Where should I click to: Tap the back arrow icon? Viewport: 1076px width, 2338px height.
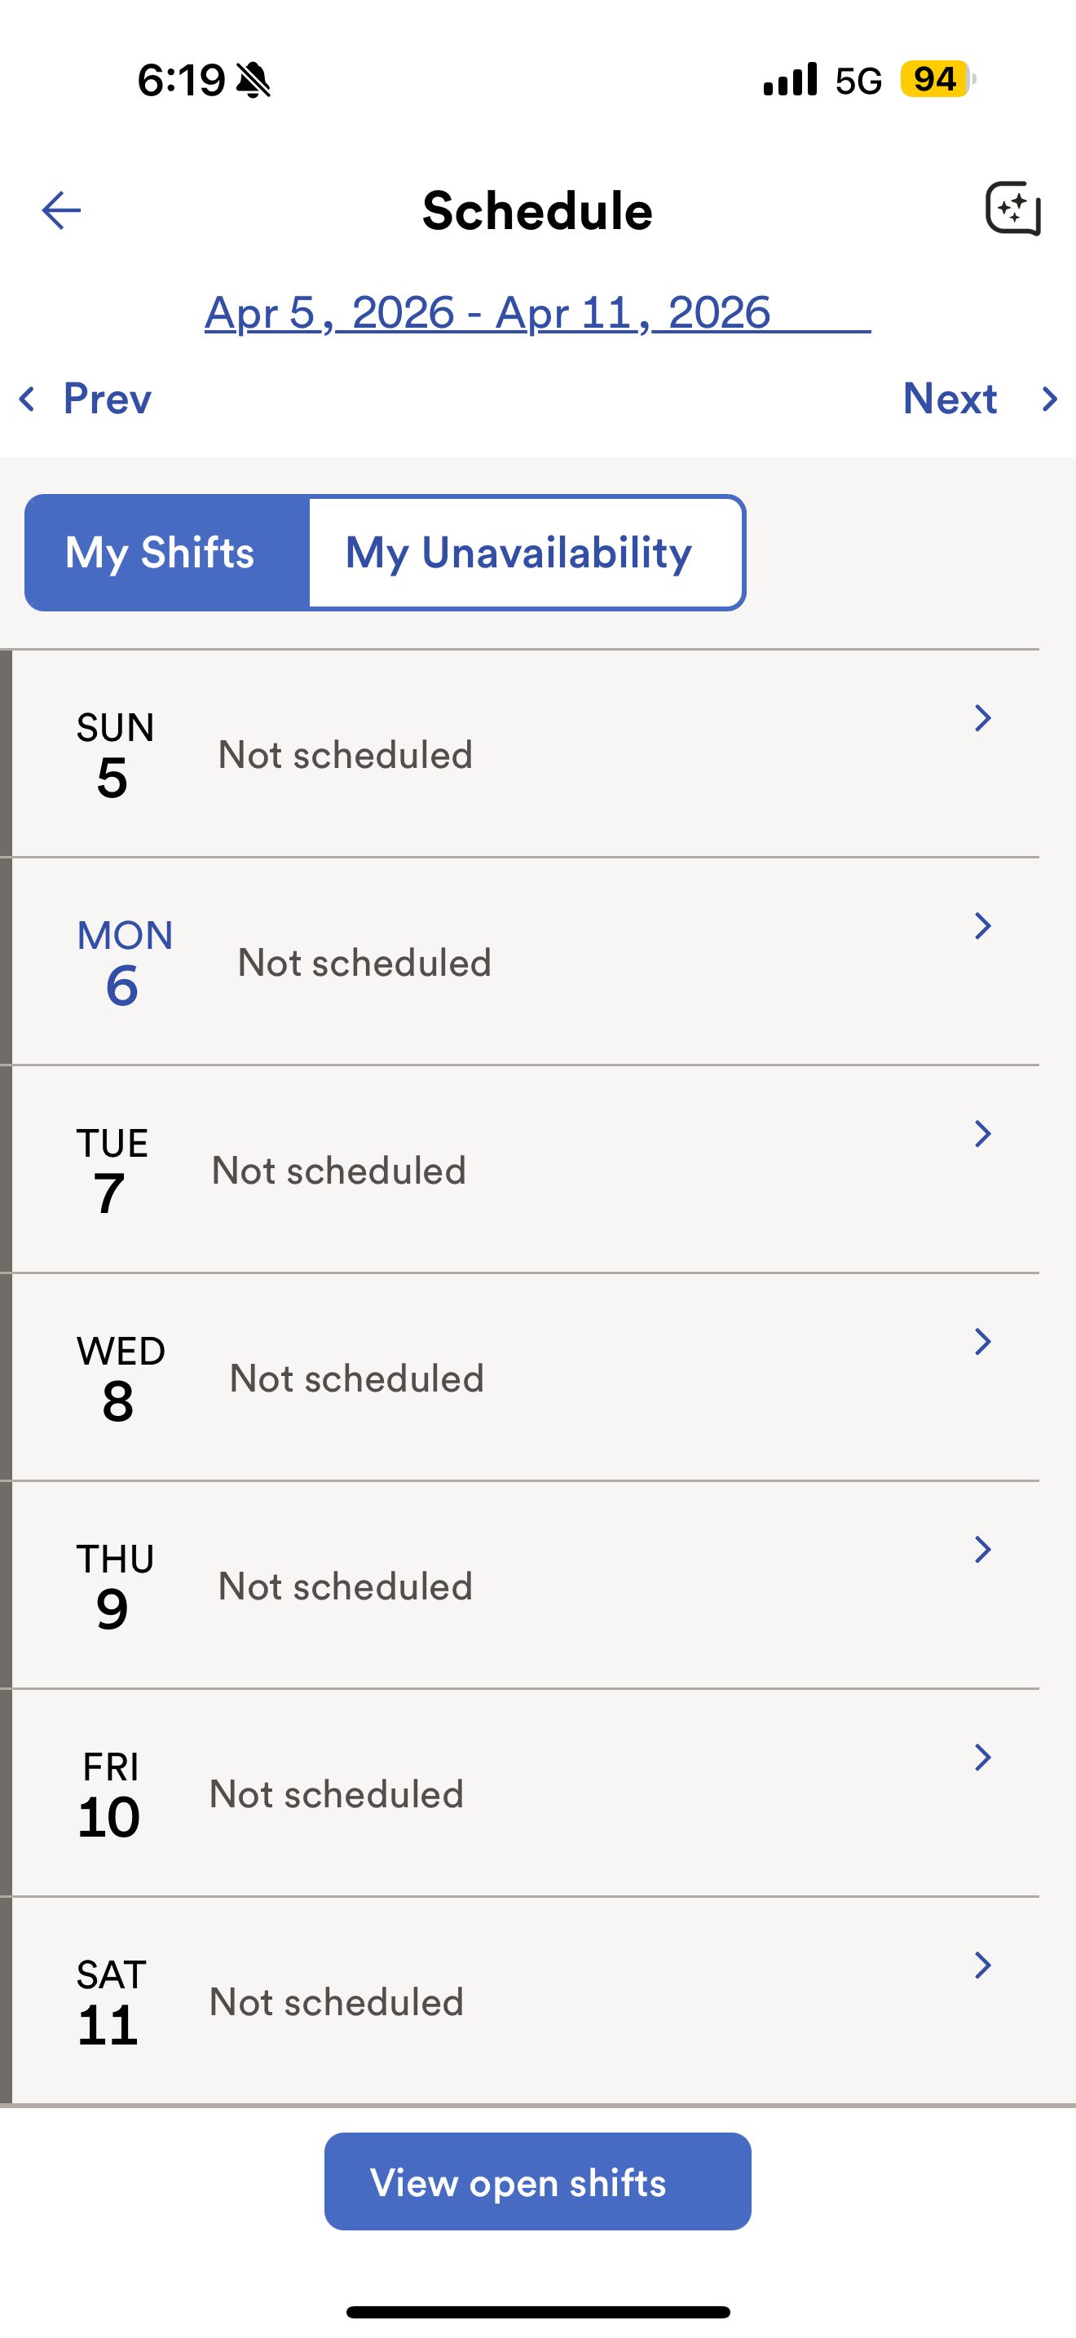[62, 210]
